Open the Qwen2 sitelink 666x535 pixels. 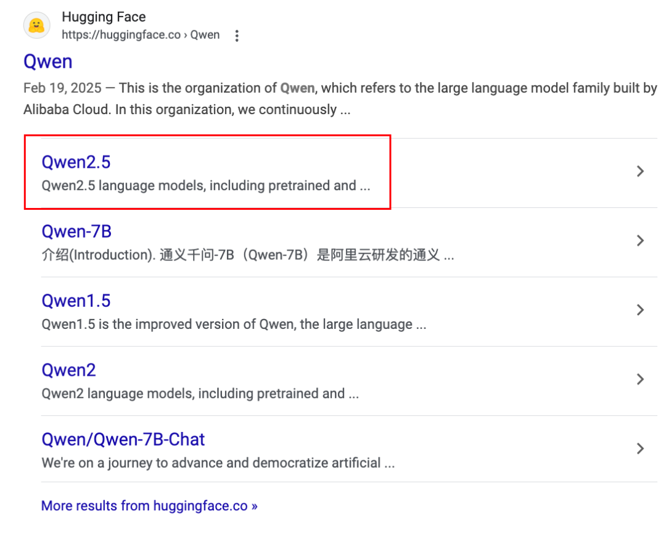[69, 370]
